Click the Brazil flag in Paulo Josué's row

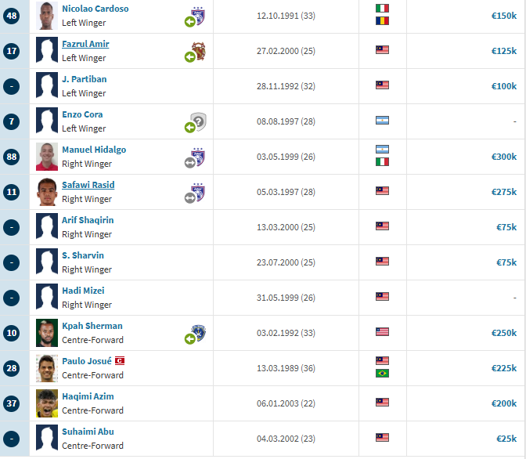pyautogui.click(x=382, y=374)
